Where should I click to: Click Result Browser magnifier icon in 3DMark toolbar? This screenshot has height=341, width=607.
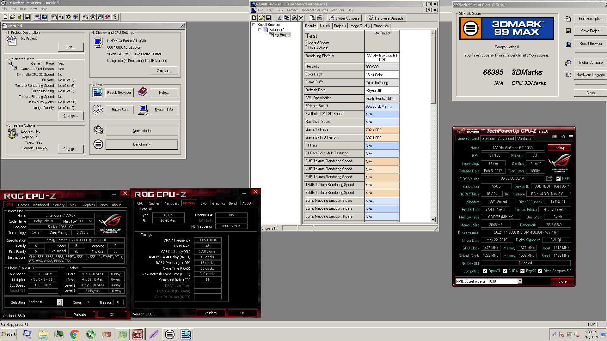pyautogui.click(x=44, y=17)
